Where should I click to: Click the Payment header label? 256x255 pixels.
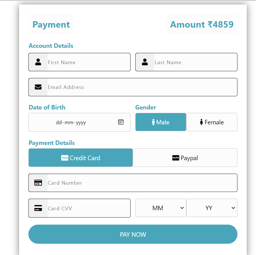pos(51,24)
